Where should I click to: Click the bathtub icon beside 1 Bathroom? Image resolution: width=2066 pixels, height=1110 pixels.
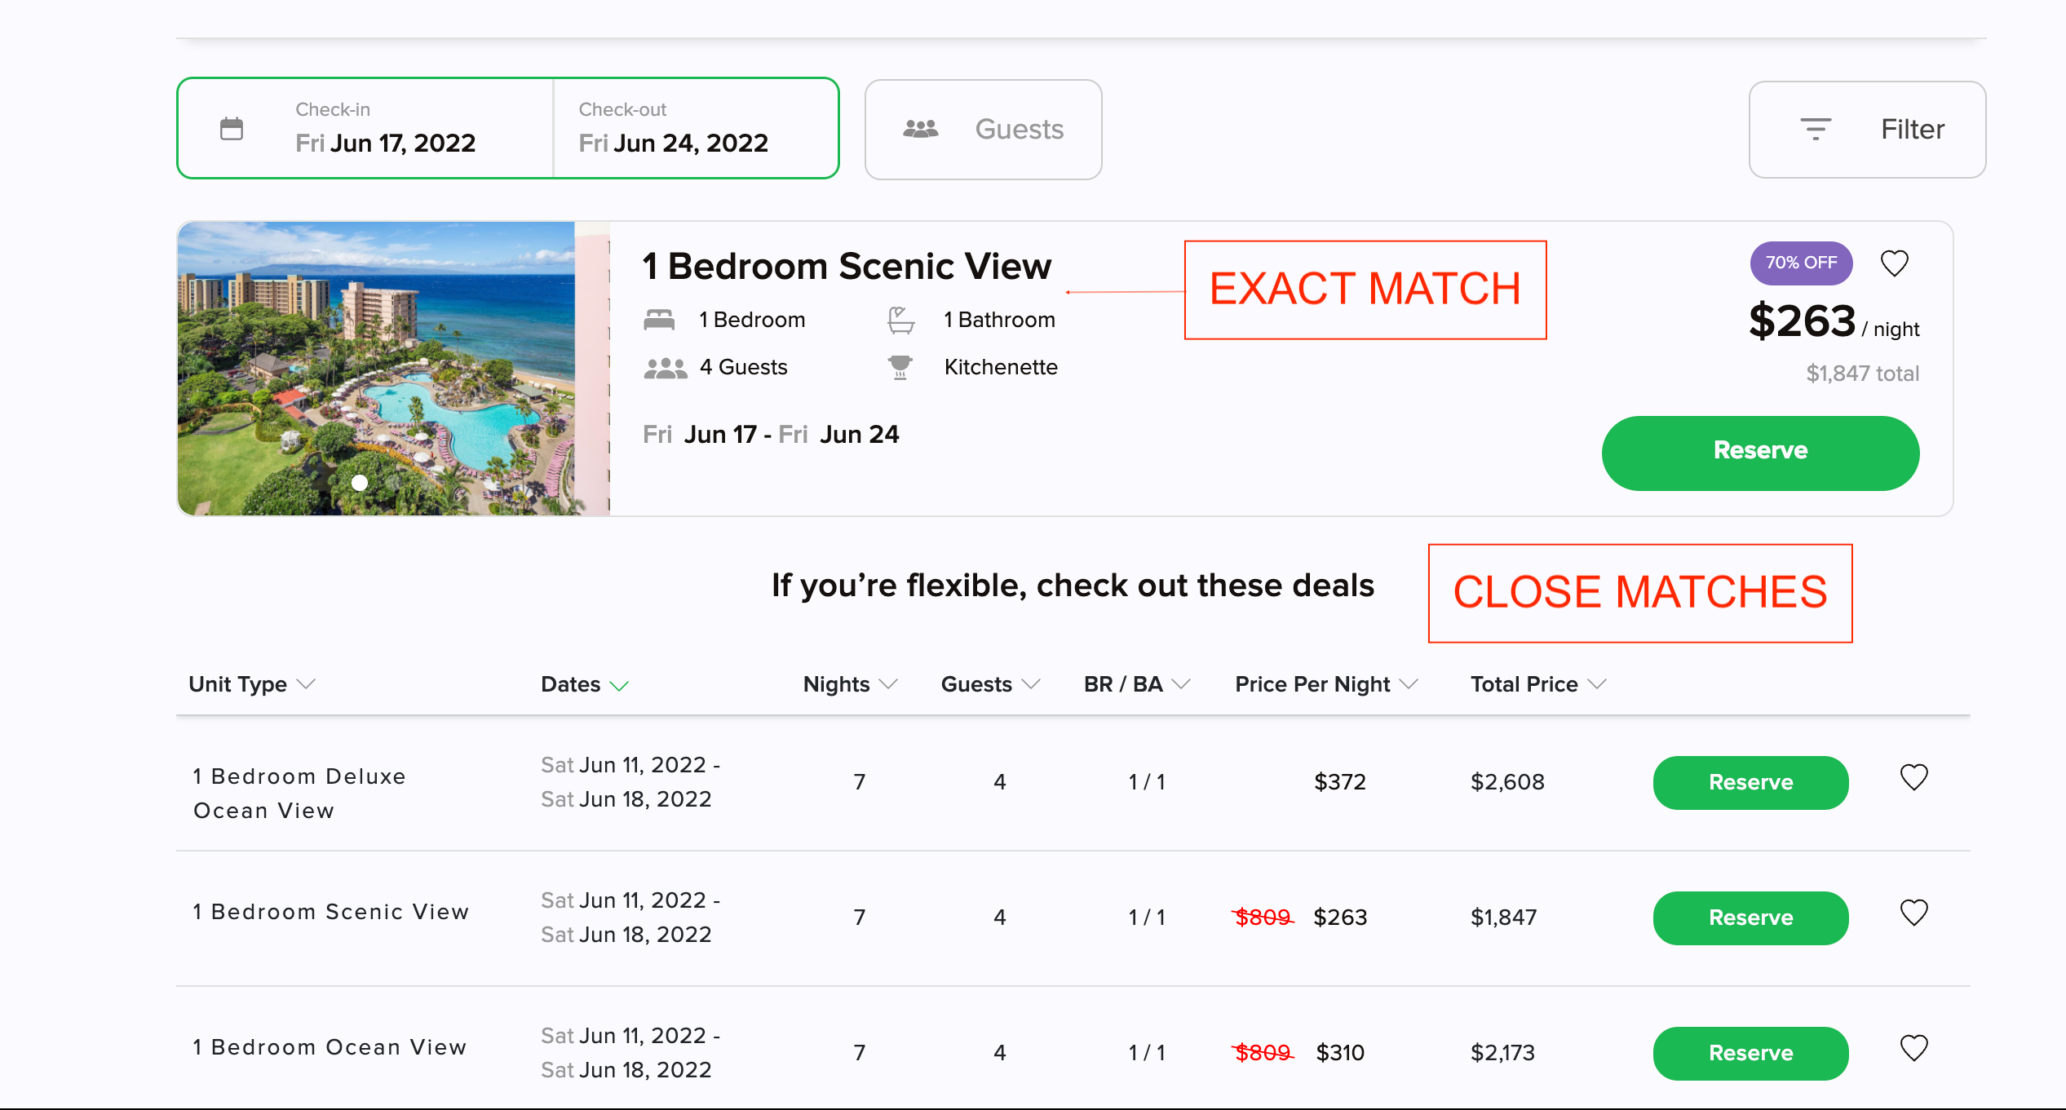click(x=900, y=320)
